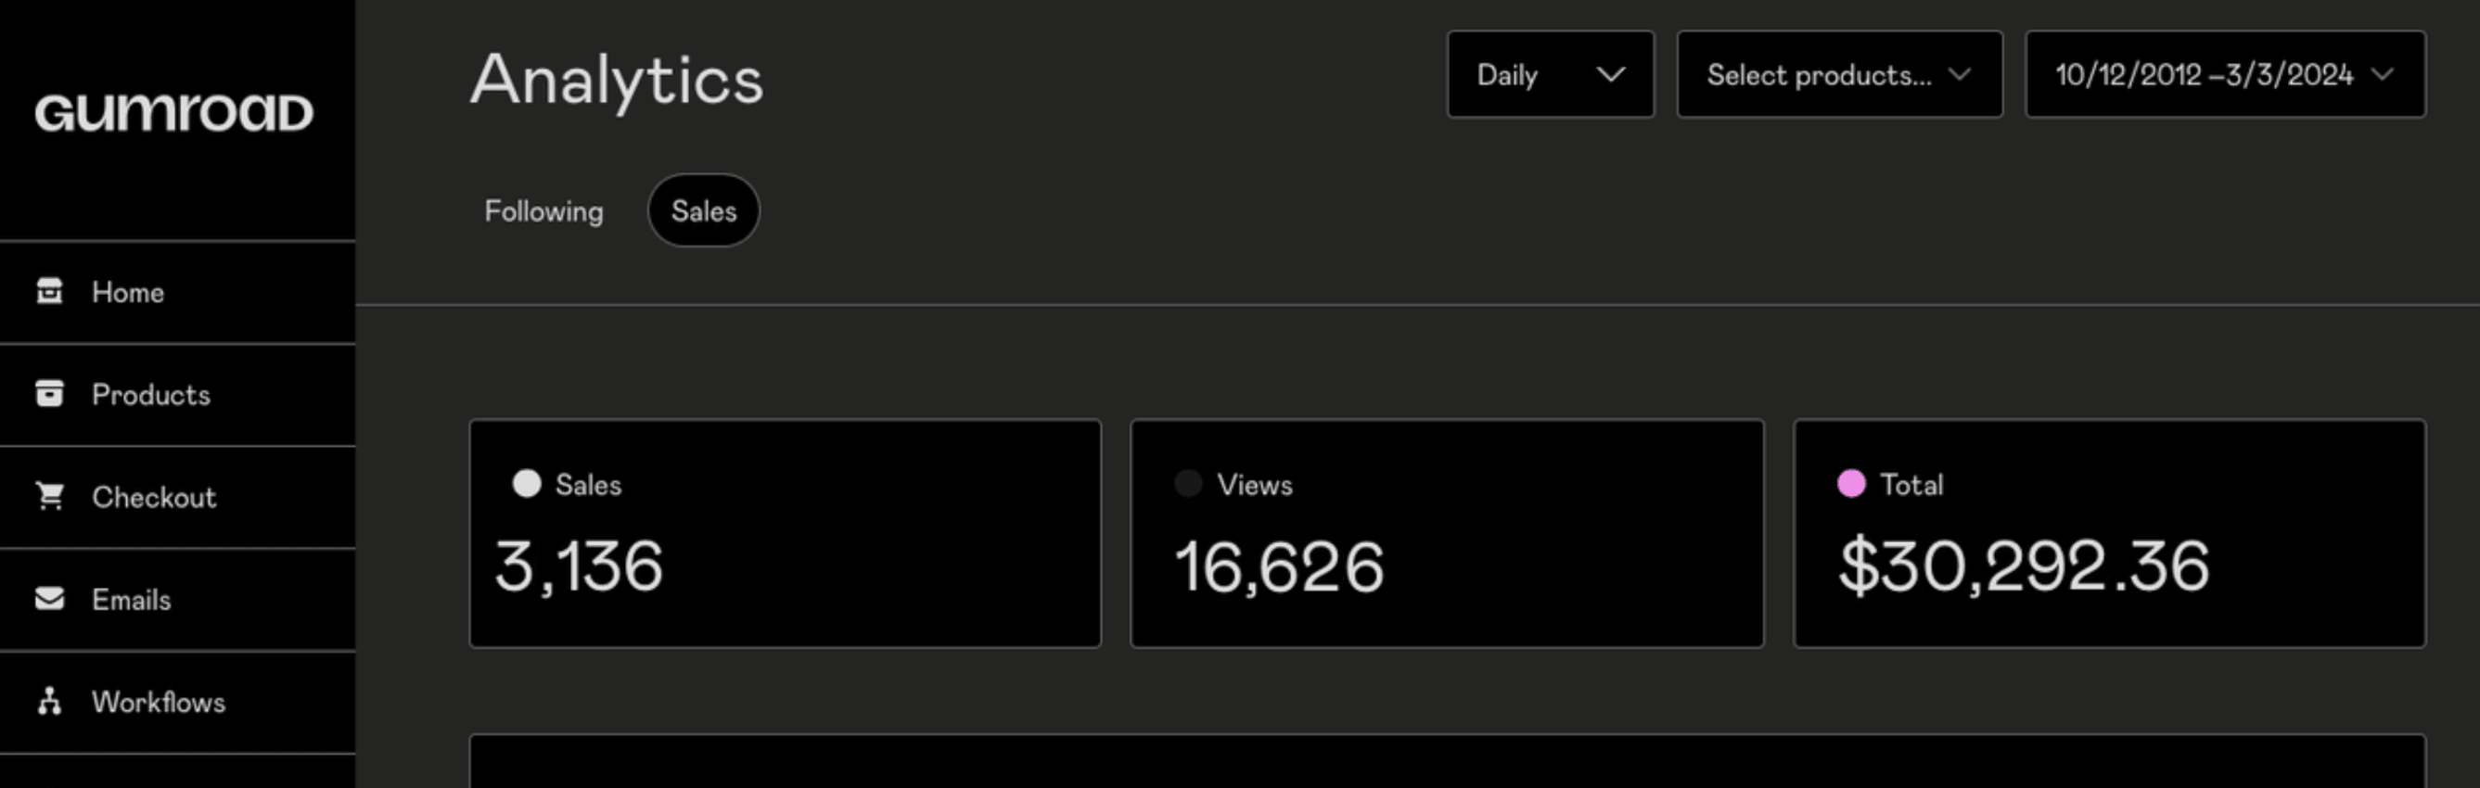The width and height of the screenshot is (2480, 788).
Task: Select the Sales tab
Action: tap(704, 210)
